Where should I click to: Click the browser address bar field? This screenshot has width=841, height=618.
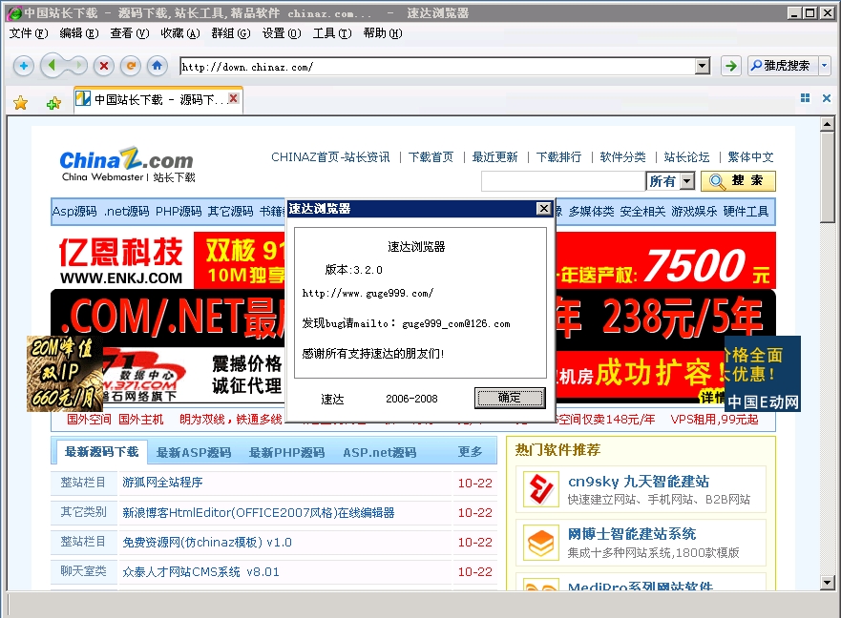tap(437, 67)
